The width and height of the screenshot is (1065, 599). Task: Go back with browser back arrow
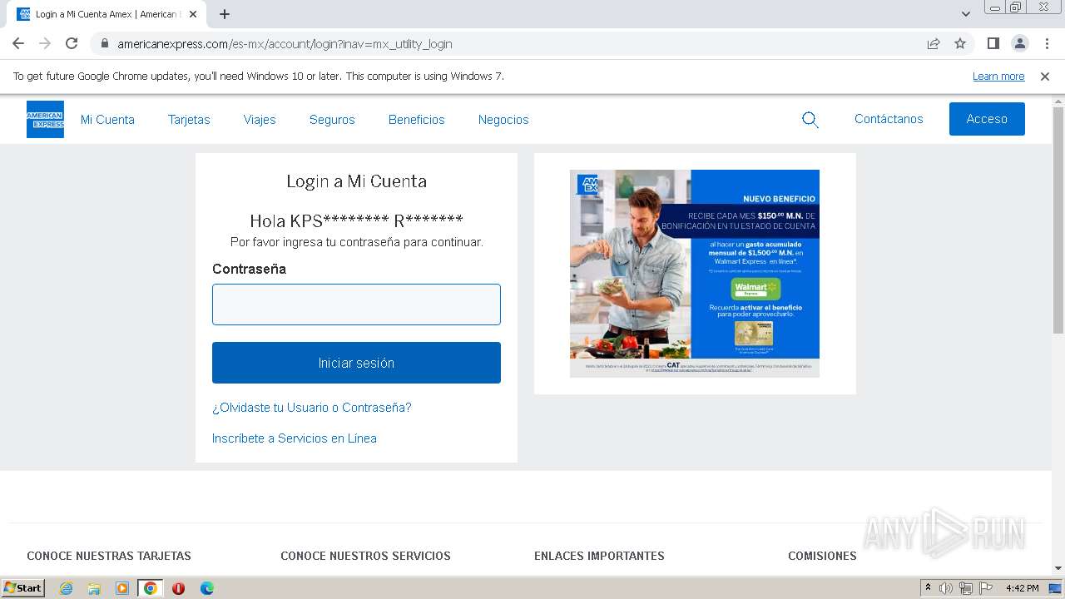[x=18, y=44]
